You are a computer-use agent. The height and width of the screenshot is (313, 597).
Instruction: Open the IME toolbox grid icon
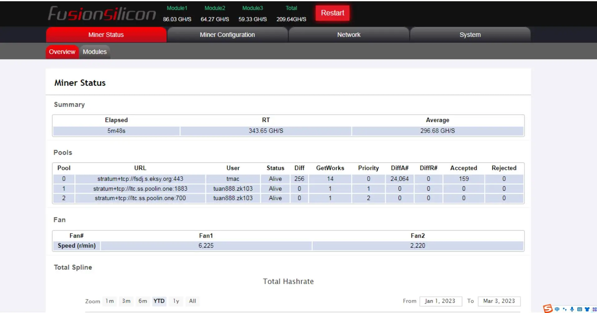point(594,309)
